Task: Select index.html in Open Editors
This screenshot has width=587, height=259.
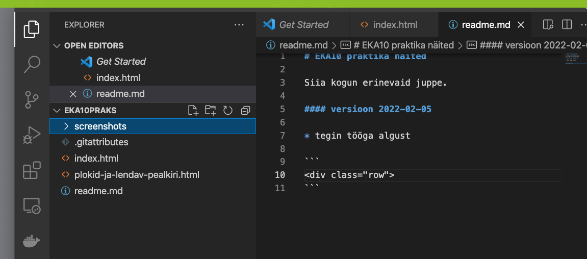Action: point(152,78)
